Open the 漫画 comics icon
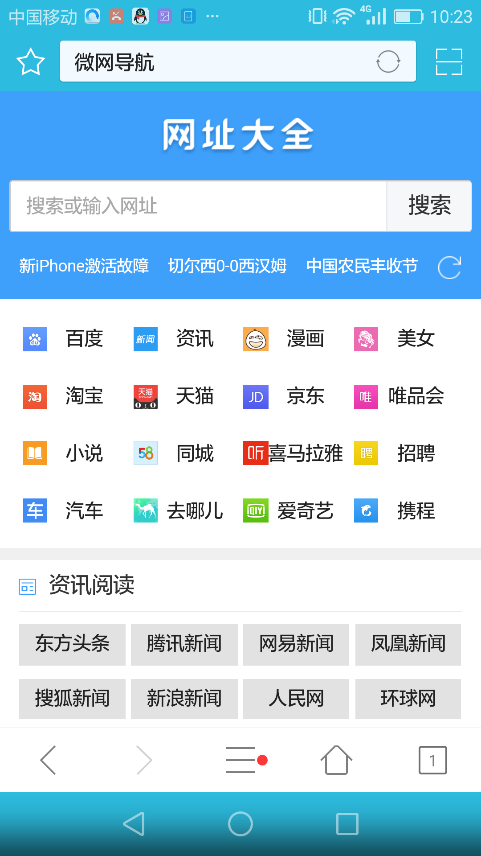The image size is (481, 856). 256,339
